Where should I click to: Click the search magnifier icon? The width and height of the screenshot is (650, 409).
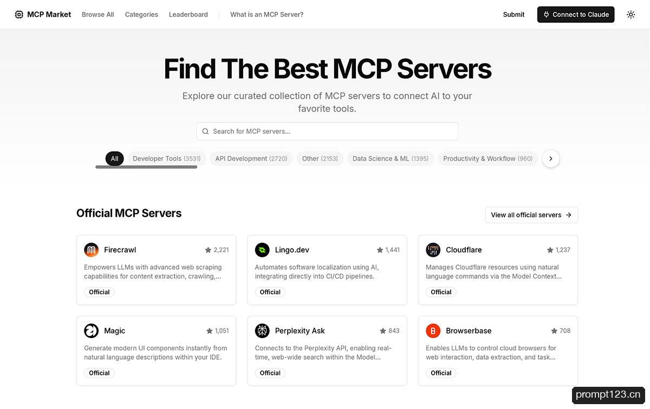pyautogui.click(x=205, y=131)
